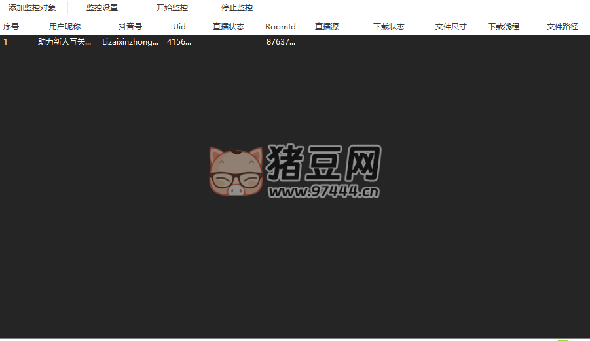Click the 抖音号 column header
The width and height of the screenshot is (590, 341).
[130, 27]
